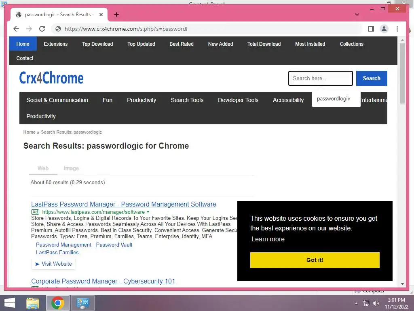Expand the ad URL dropdown arrow
The height and width of the screenshot is (311, 414).
click(148, 212)
